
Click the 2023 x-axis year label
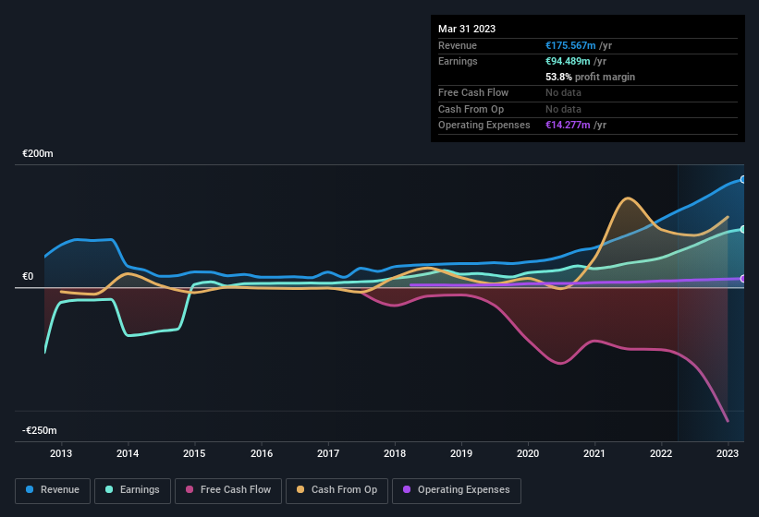pyautogui.click(x=728, y=453)
